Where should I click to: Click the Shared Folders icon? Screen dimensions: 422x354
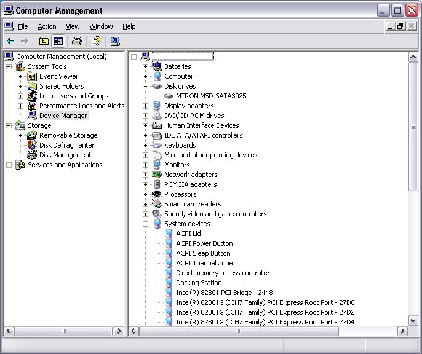tap(32, 86)
